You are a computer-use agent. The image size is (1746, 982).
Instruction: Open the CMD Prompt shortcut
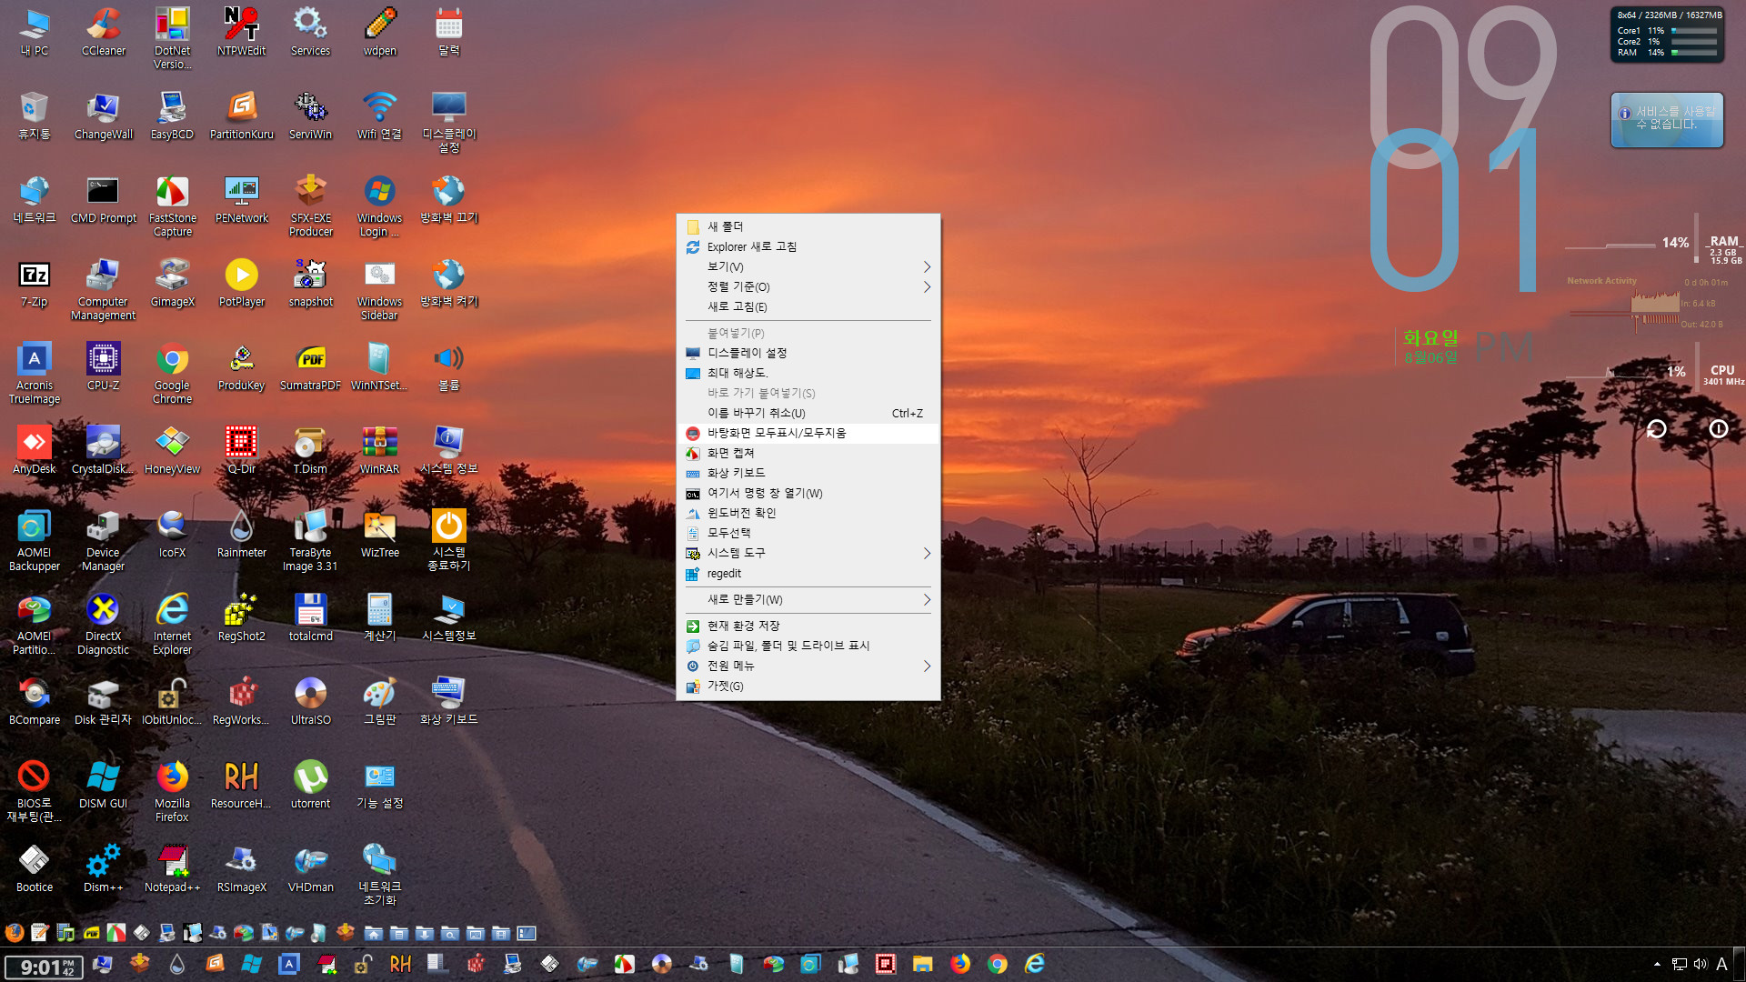point(104,199)
